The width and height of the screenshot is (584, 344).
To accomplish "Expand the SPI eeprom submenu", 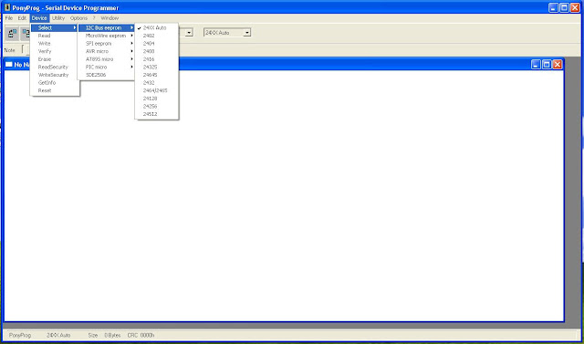I will pos(107,44).
